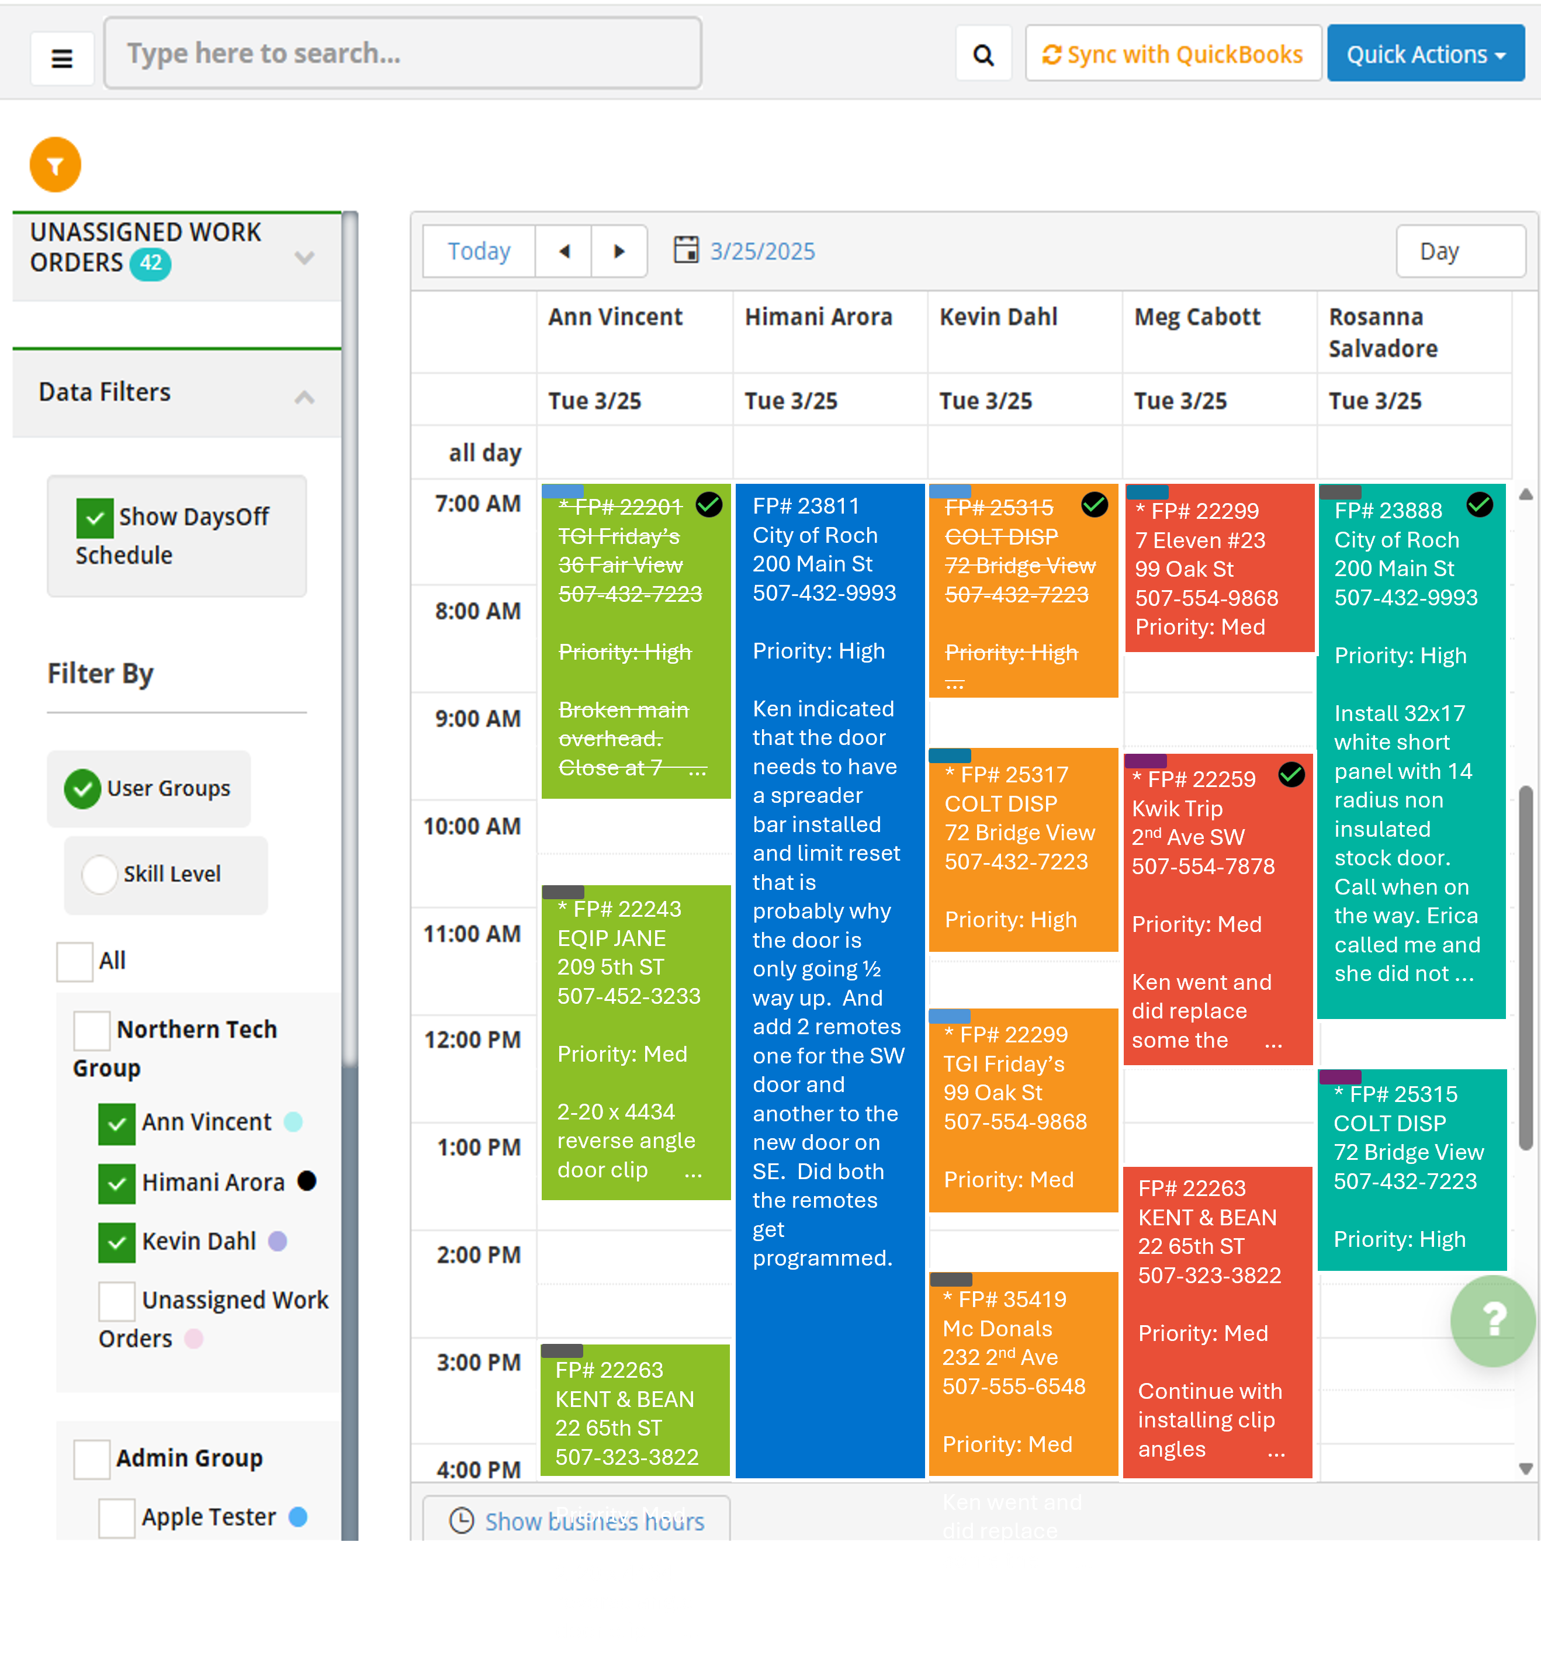Collapse the Data Filters section
The height and width of the screenshot is (1660, 1541).
coord(304,398)
